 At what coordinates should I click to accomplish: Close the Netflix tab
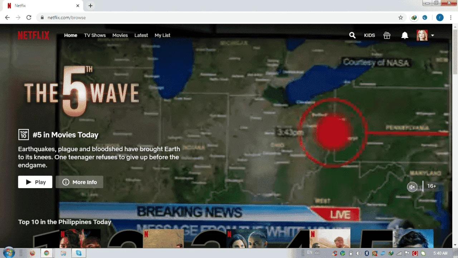pos(78,6)
